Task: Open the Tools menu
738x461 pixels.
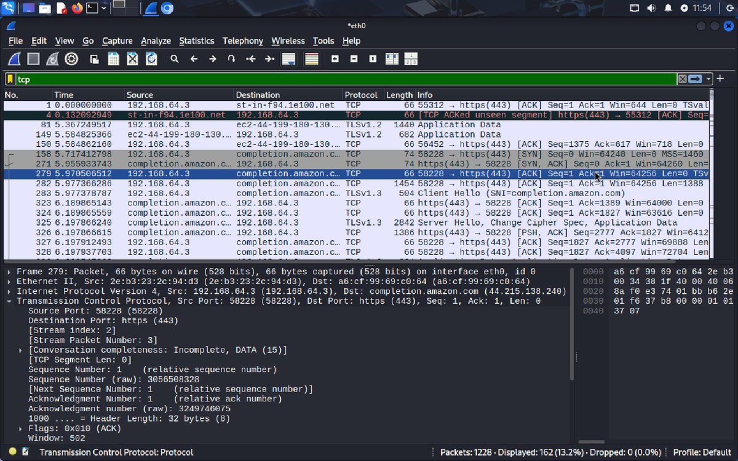Action: point(323,41)
